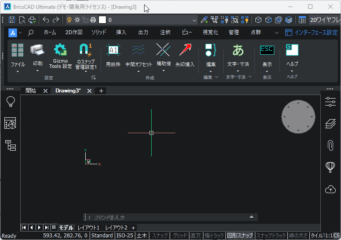Viewport: 341px width, 240px height.
Task: Open the attachments paperclip panel
Action: [330, 145]
